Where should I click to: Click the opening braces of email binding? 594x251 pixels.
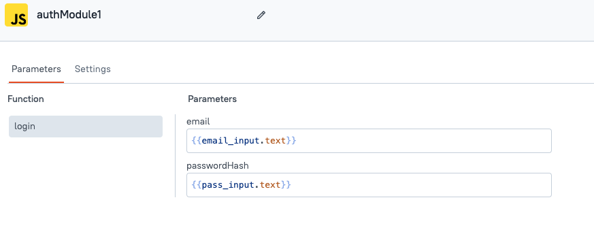(x=197, y=141)
